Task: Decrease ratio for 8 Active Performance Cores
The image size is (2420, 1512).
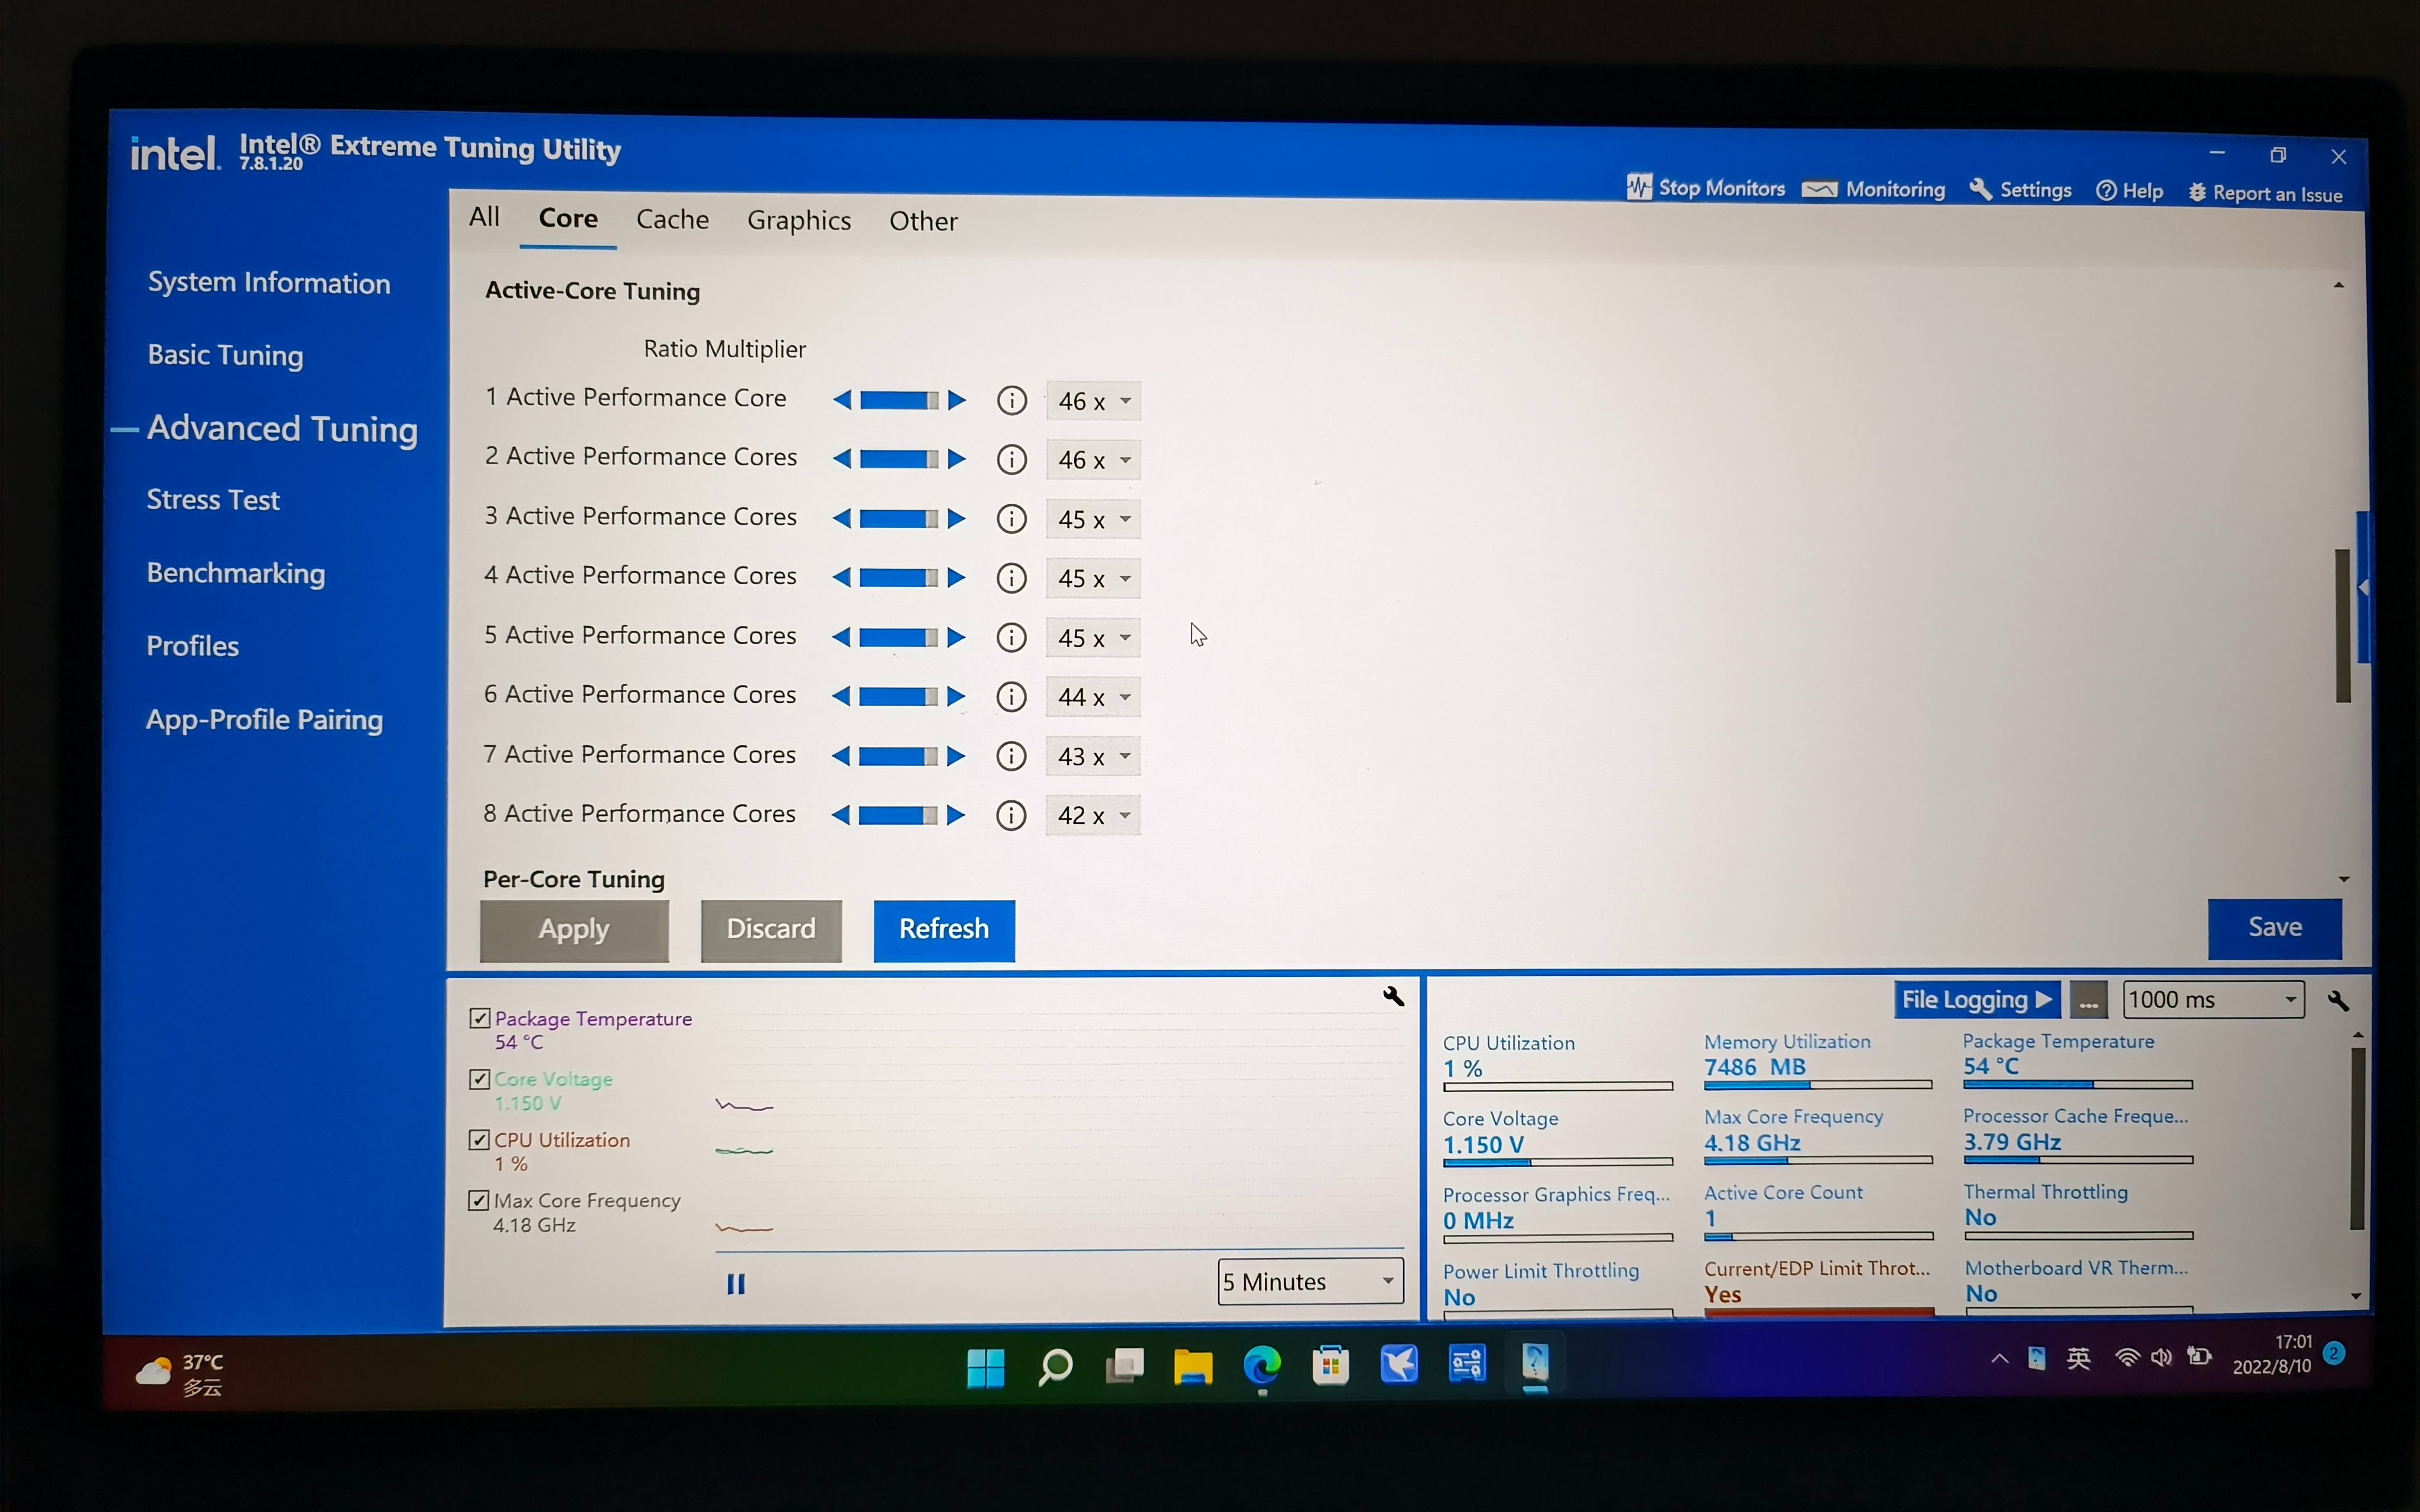Action: point(841,815)
